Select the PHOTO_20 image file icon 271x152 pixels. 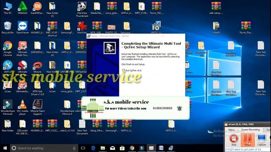tap(111, 29)
